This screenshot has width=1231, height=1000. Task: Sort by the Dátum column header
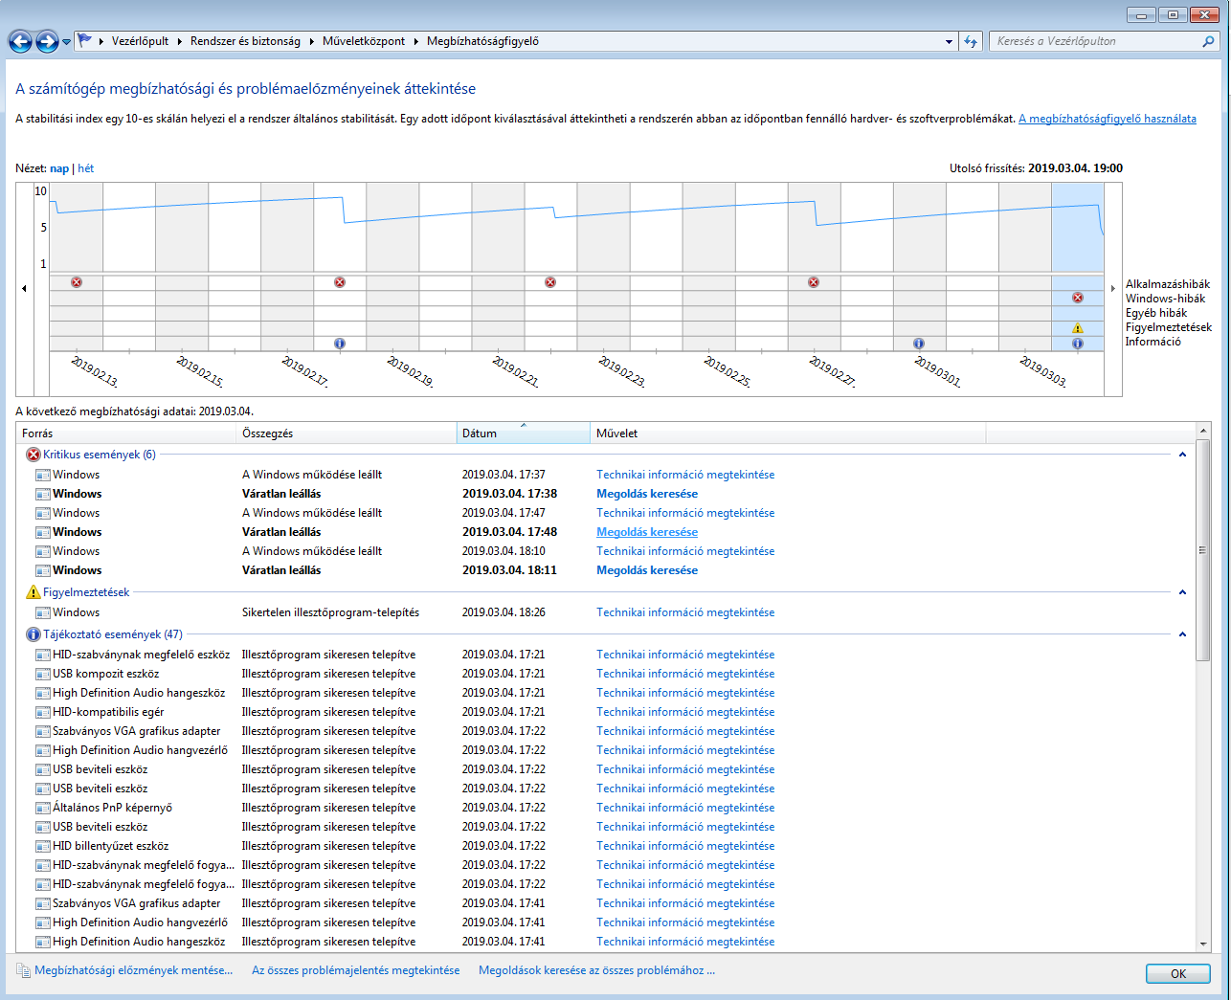[x=524, y=433]
